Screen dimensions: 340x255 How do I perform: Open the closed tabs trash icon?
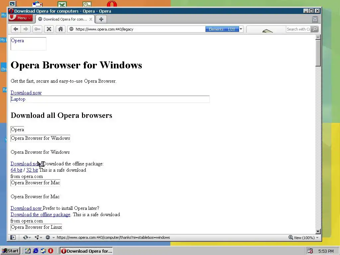pos(315,20)
